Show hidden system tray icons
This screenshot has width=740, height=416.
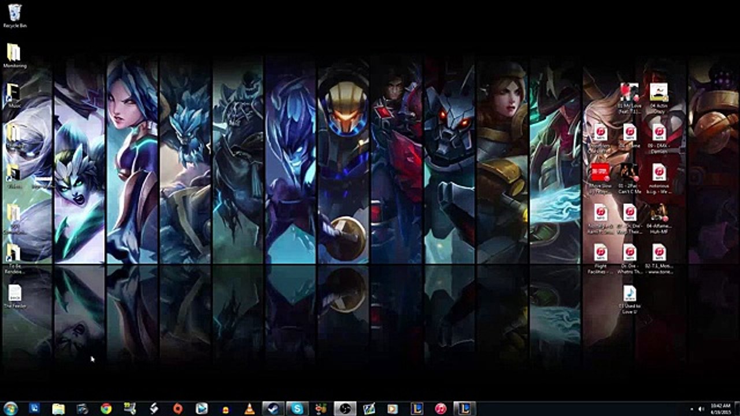tap(692, 409)
